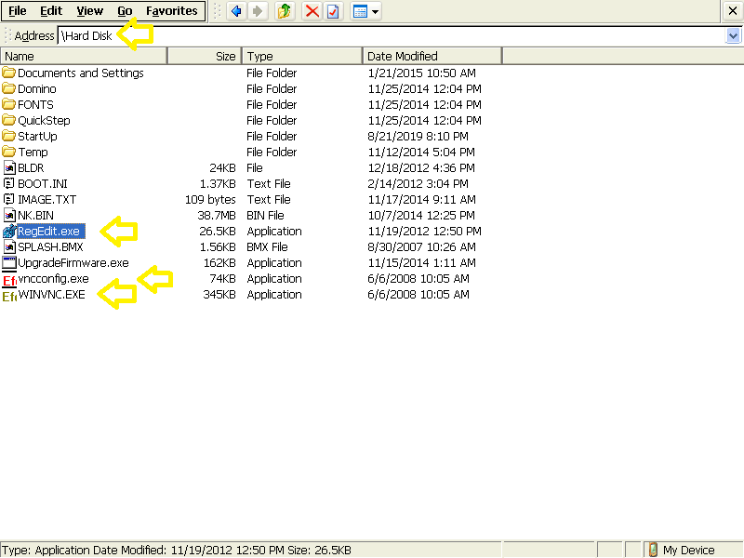
Task: Select the 'QuickStep' file name
Action: coord(44,120)
